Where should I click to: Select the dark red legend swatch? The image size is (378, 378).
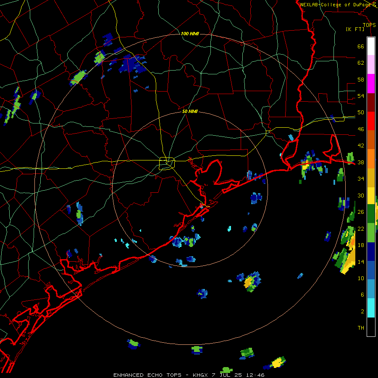(x=371, y=102)
